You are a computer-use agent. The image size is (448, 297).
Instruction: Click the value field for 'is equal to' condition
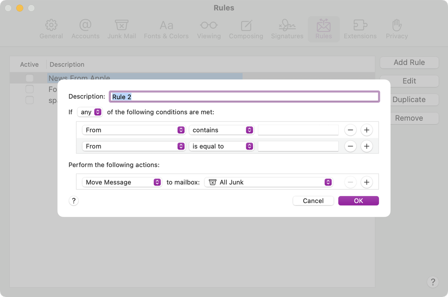coord(298,146)
